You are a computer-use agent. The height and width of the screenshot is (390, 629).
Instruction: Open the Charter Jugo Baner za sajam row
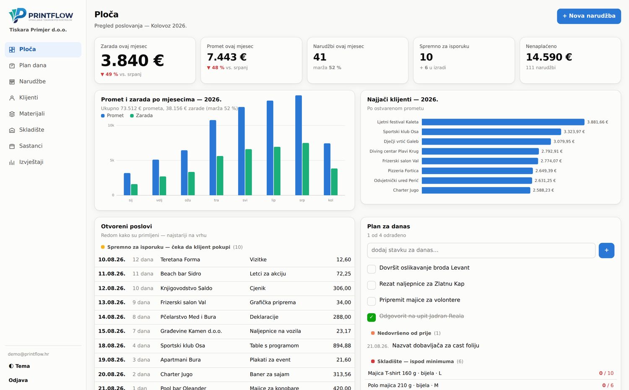coord(224,374)
